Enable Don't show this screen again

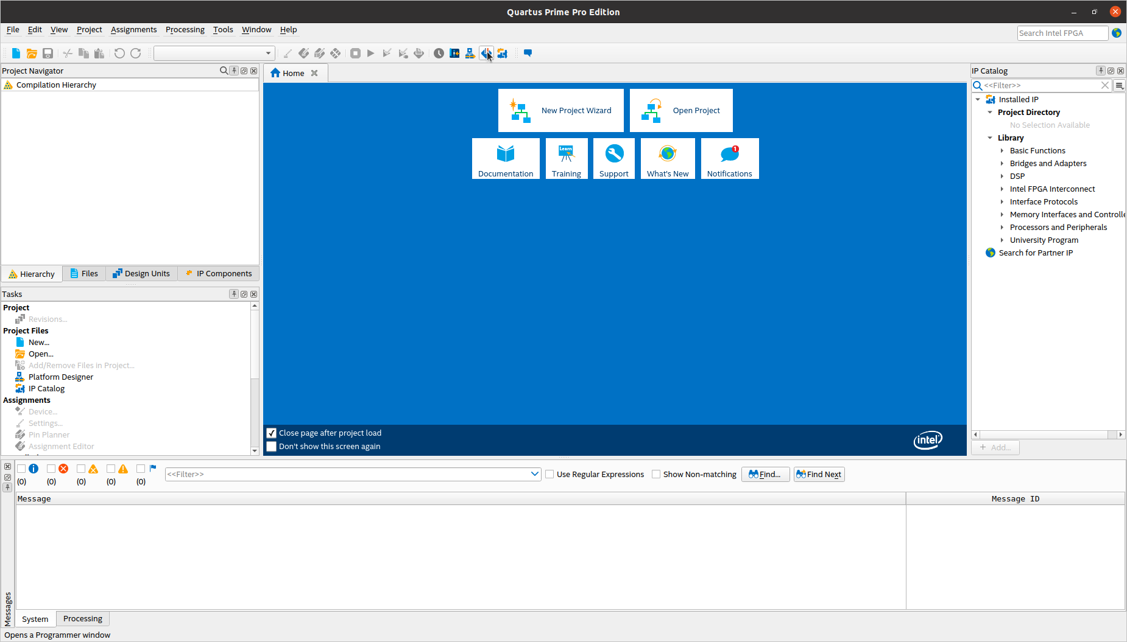(x=272, y=447)
